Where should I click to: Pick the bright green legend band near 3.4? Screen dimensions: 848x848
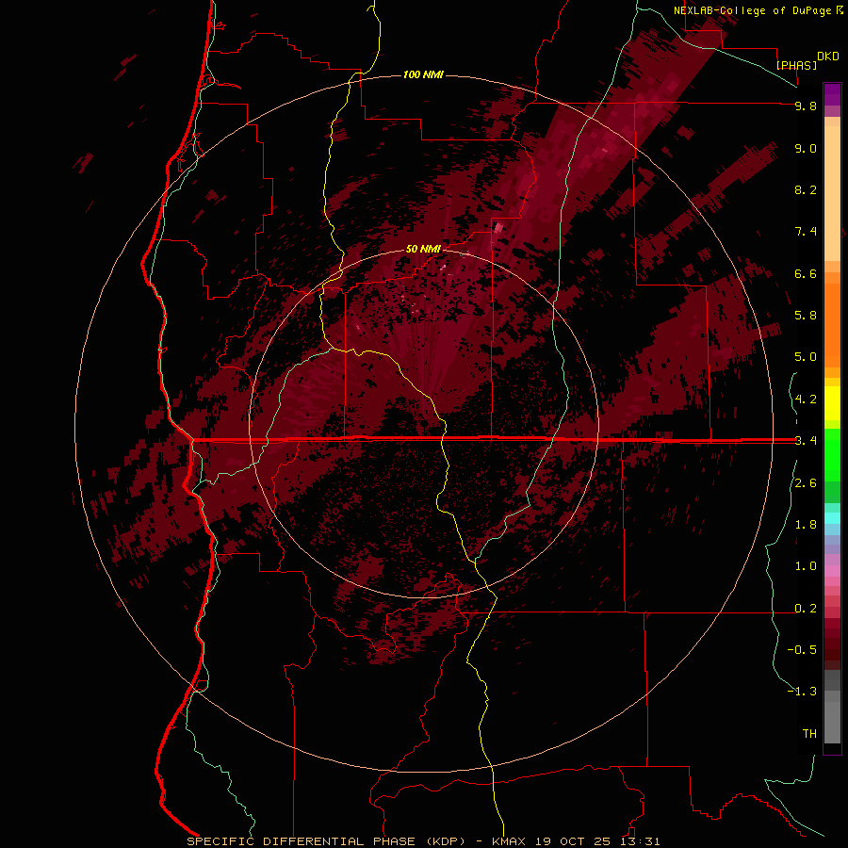point(832,454)
